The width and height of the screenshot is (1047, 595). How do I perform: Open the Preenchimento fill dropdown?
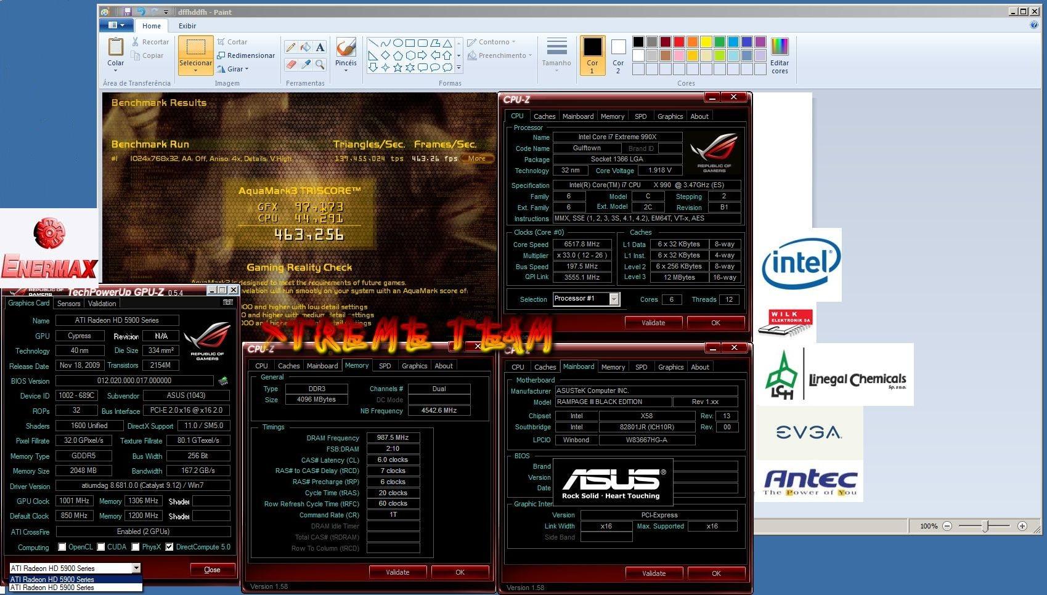[499, 55]
